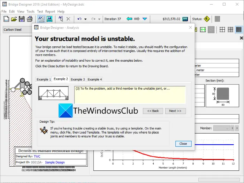Click the truss example diagram thumbnail
This screenshot has height=183, width=244.
[x=54, y=93]
